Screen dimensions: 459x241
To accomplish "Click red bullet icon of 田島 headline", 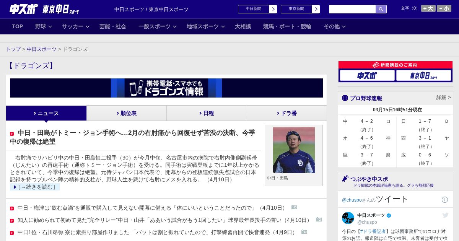I will coord(12,134).
